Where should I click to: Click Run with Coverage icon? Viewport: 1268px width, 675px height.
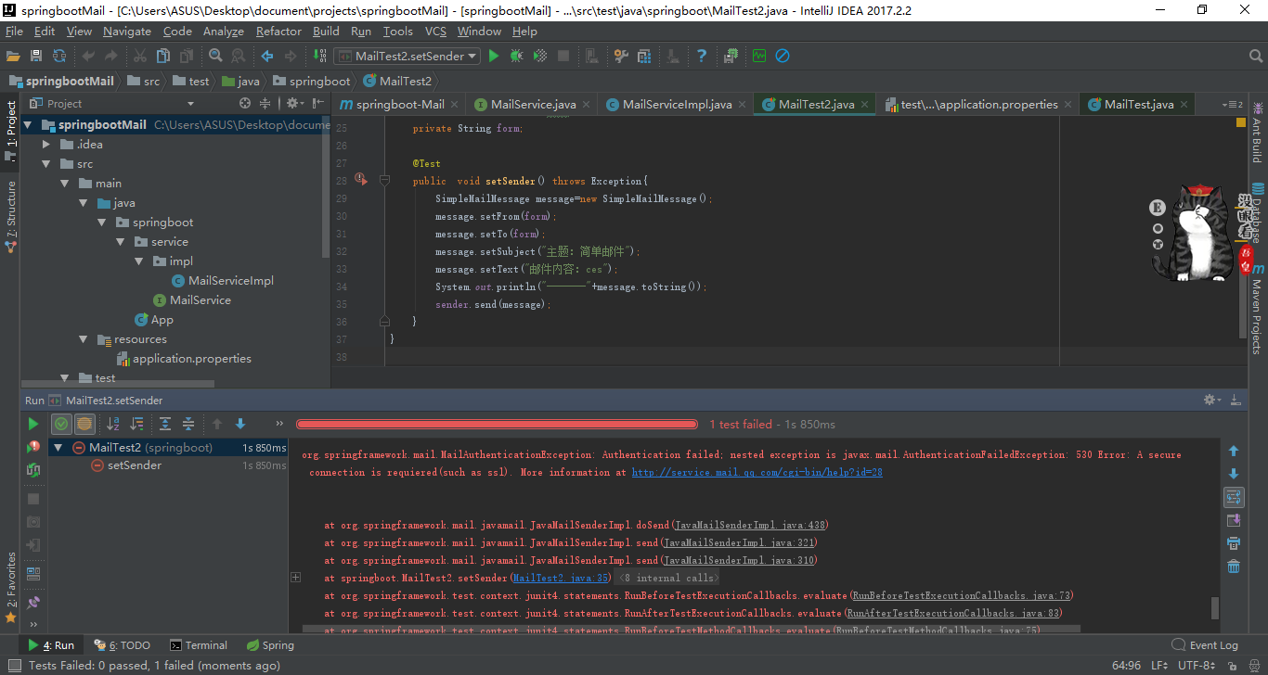click(x=540, y=56)
